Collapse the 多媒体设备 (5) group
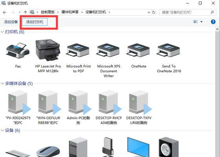220x157 pixels. (2, 84)
